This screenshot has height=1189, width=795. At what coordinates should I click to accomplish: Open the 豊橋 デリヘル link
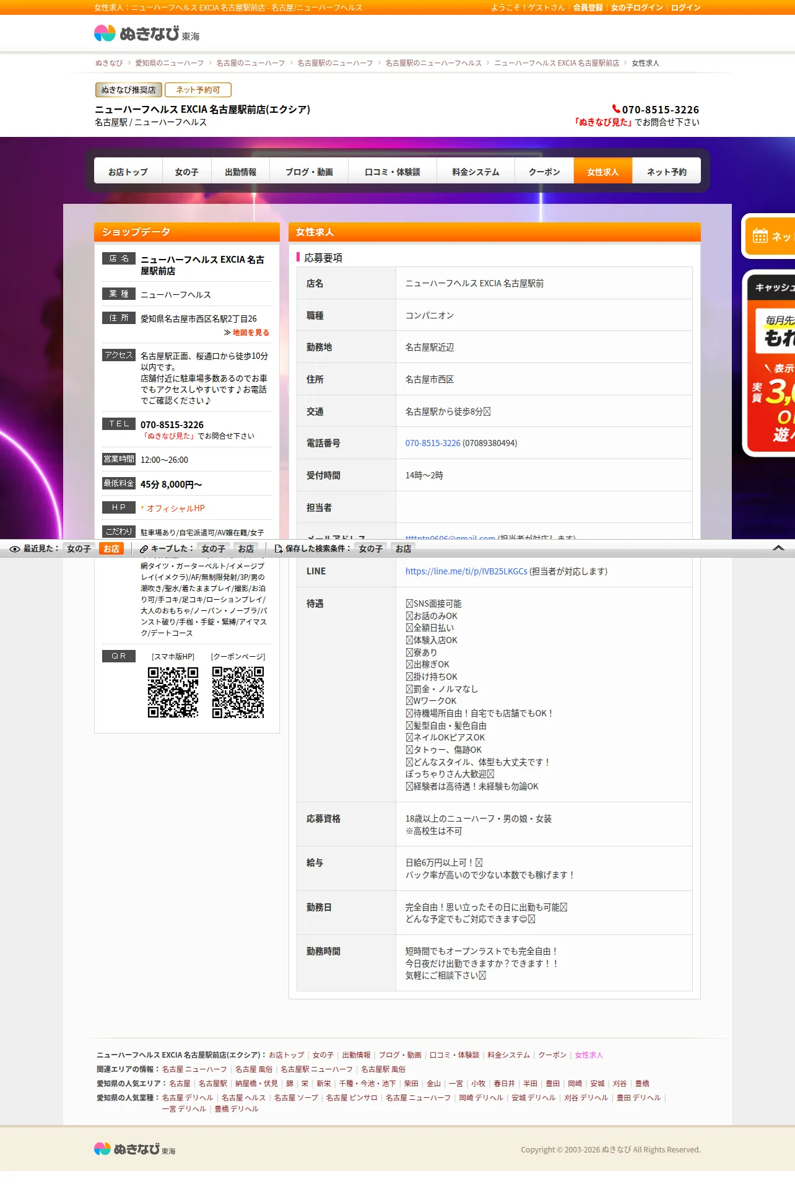237,1108
